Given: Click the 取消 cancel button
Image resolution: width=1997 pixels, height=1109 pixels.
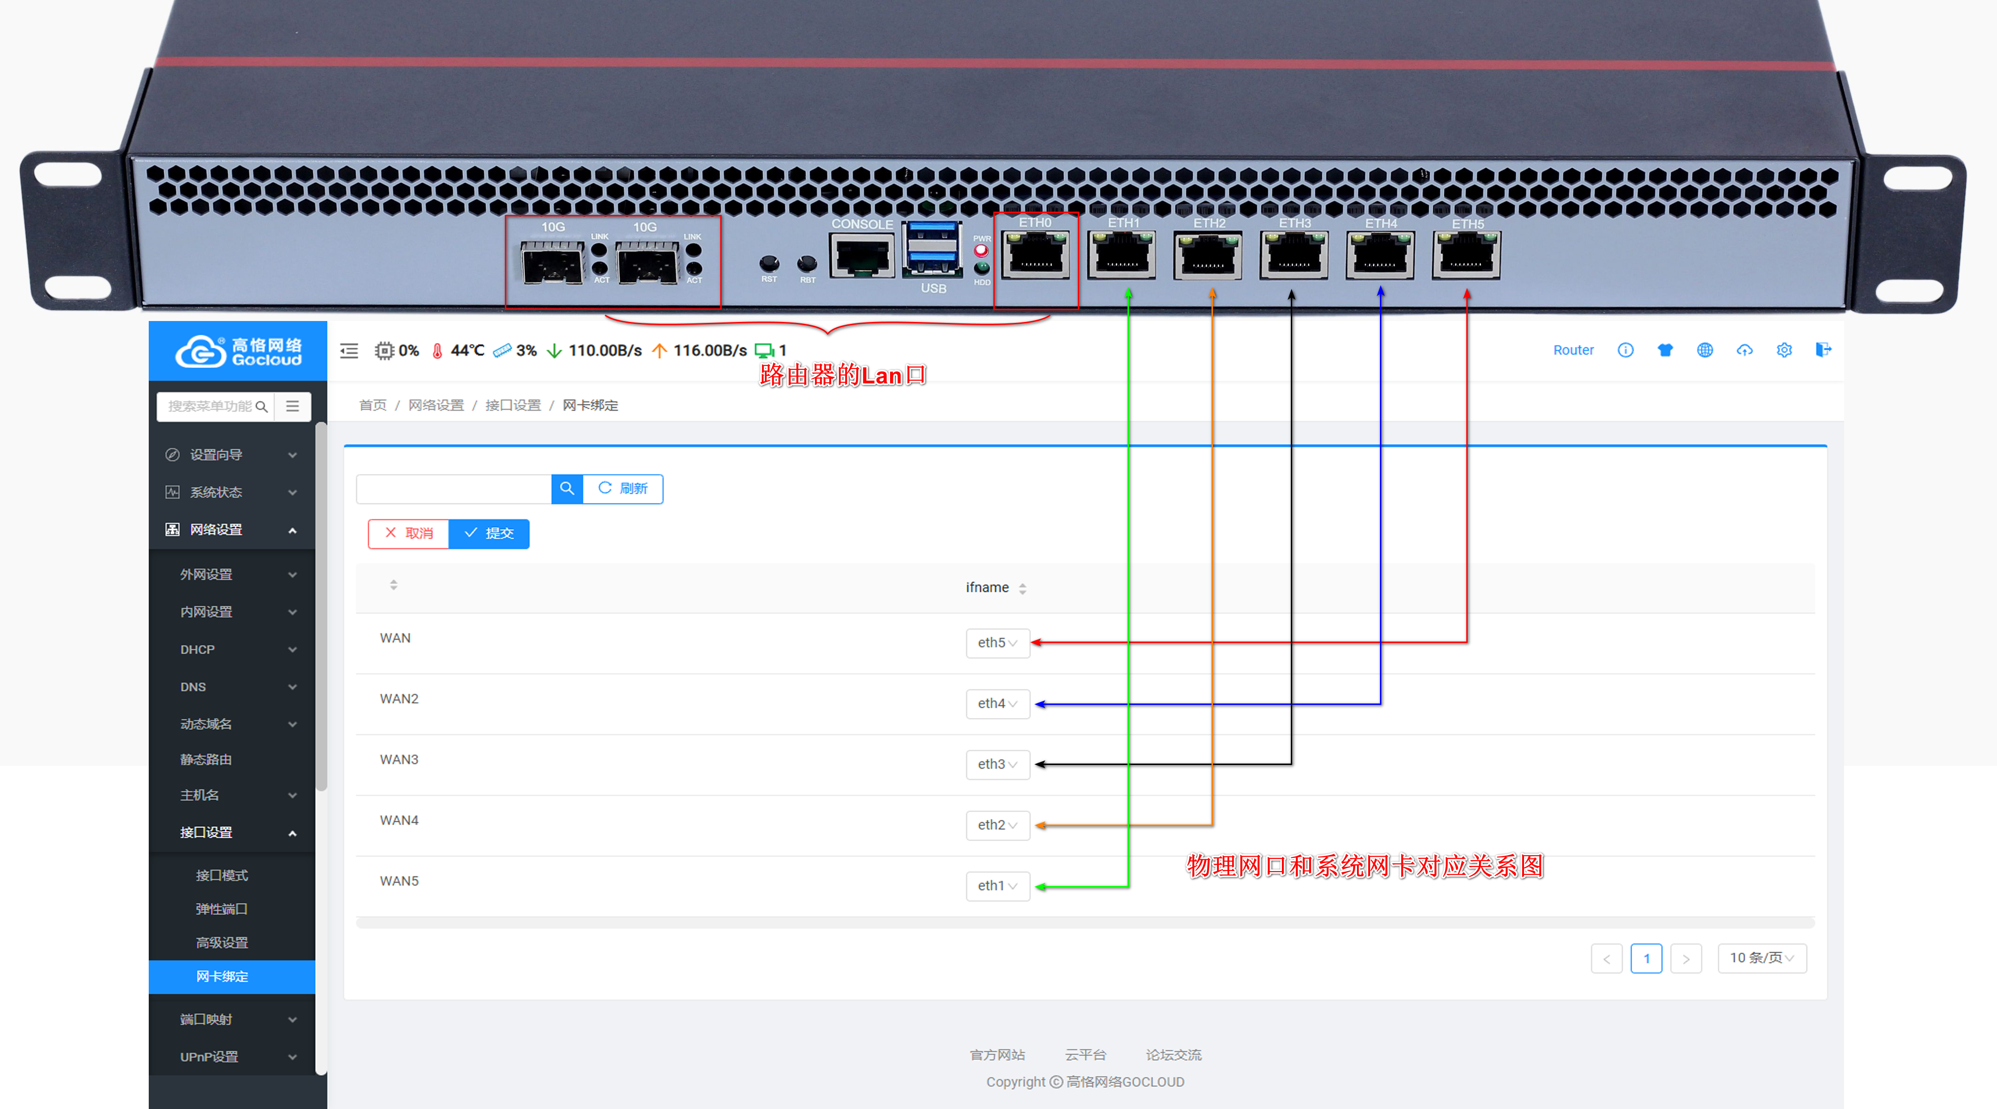Looking at the screenshot, I should pyautogui.click(x=409, y=534).
